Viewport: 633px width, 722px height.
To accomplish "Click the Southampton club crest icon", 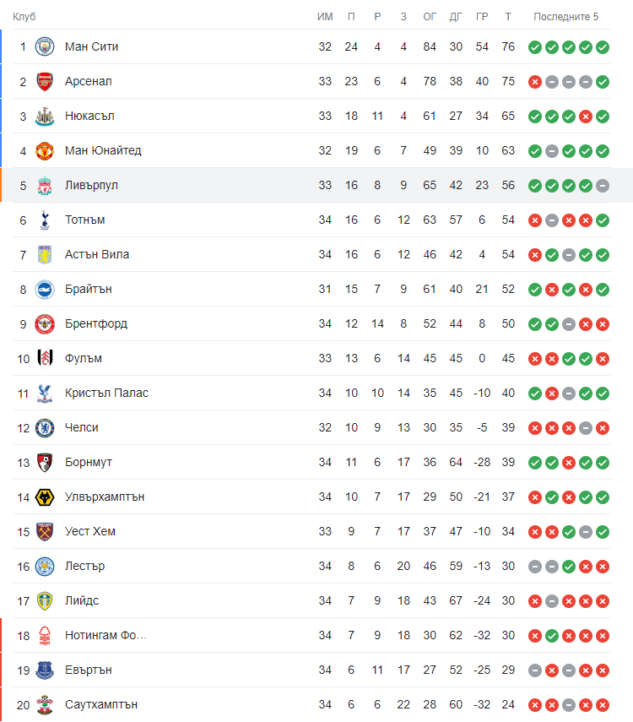I will coord(45,705).
